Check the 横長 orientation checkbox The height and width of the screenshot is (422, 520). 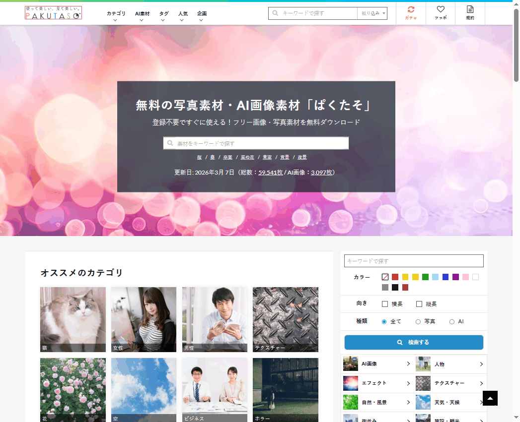385,304
